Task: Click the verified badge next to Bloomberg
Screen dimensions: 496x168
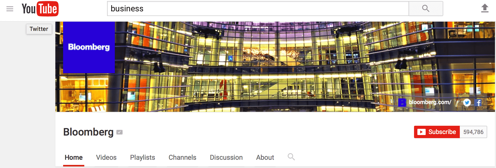Action: pos(119,132)
